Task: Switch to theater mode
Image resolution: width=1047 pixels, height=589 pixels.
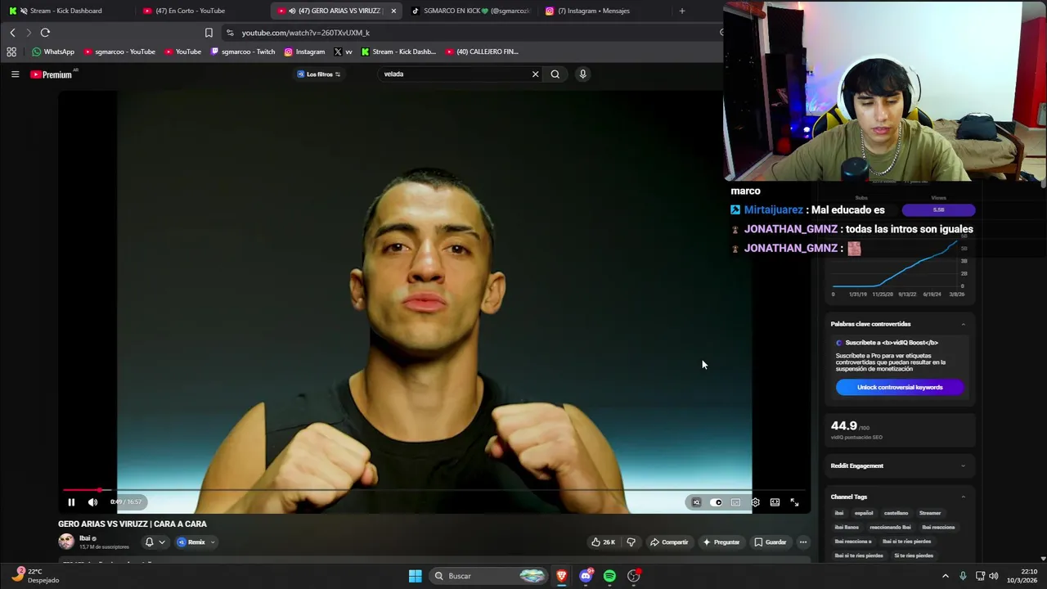Action: (x=775, y=502)
